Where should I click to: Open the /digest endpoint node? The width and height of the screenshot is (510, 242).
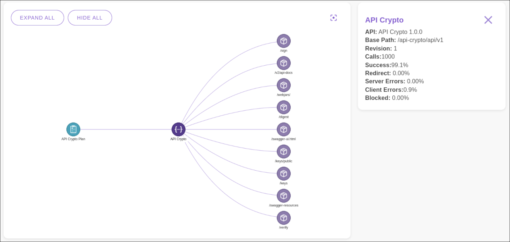[284, 107]
